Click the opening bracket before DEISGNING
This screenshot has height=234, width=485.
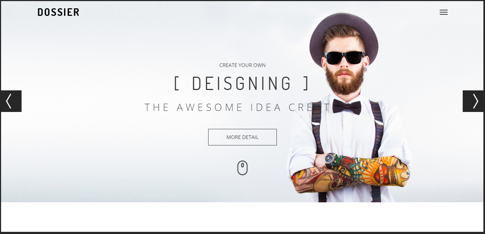point(177,83)
